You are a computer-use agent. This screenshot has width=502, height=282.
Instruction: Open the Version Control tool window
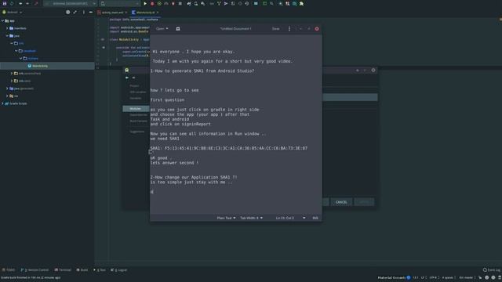pyautogui.click(x=35, y=270)
